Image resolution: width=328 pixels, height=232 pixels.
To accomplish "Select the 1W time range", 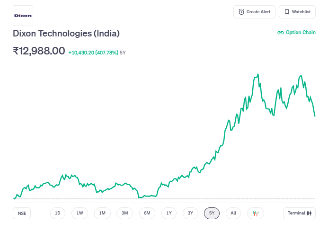I will tap(80, 213).
